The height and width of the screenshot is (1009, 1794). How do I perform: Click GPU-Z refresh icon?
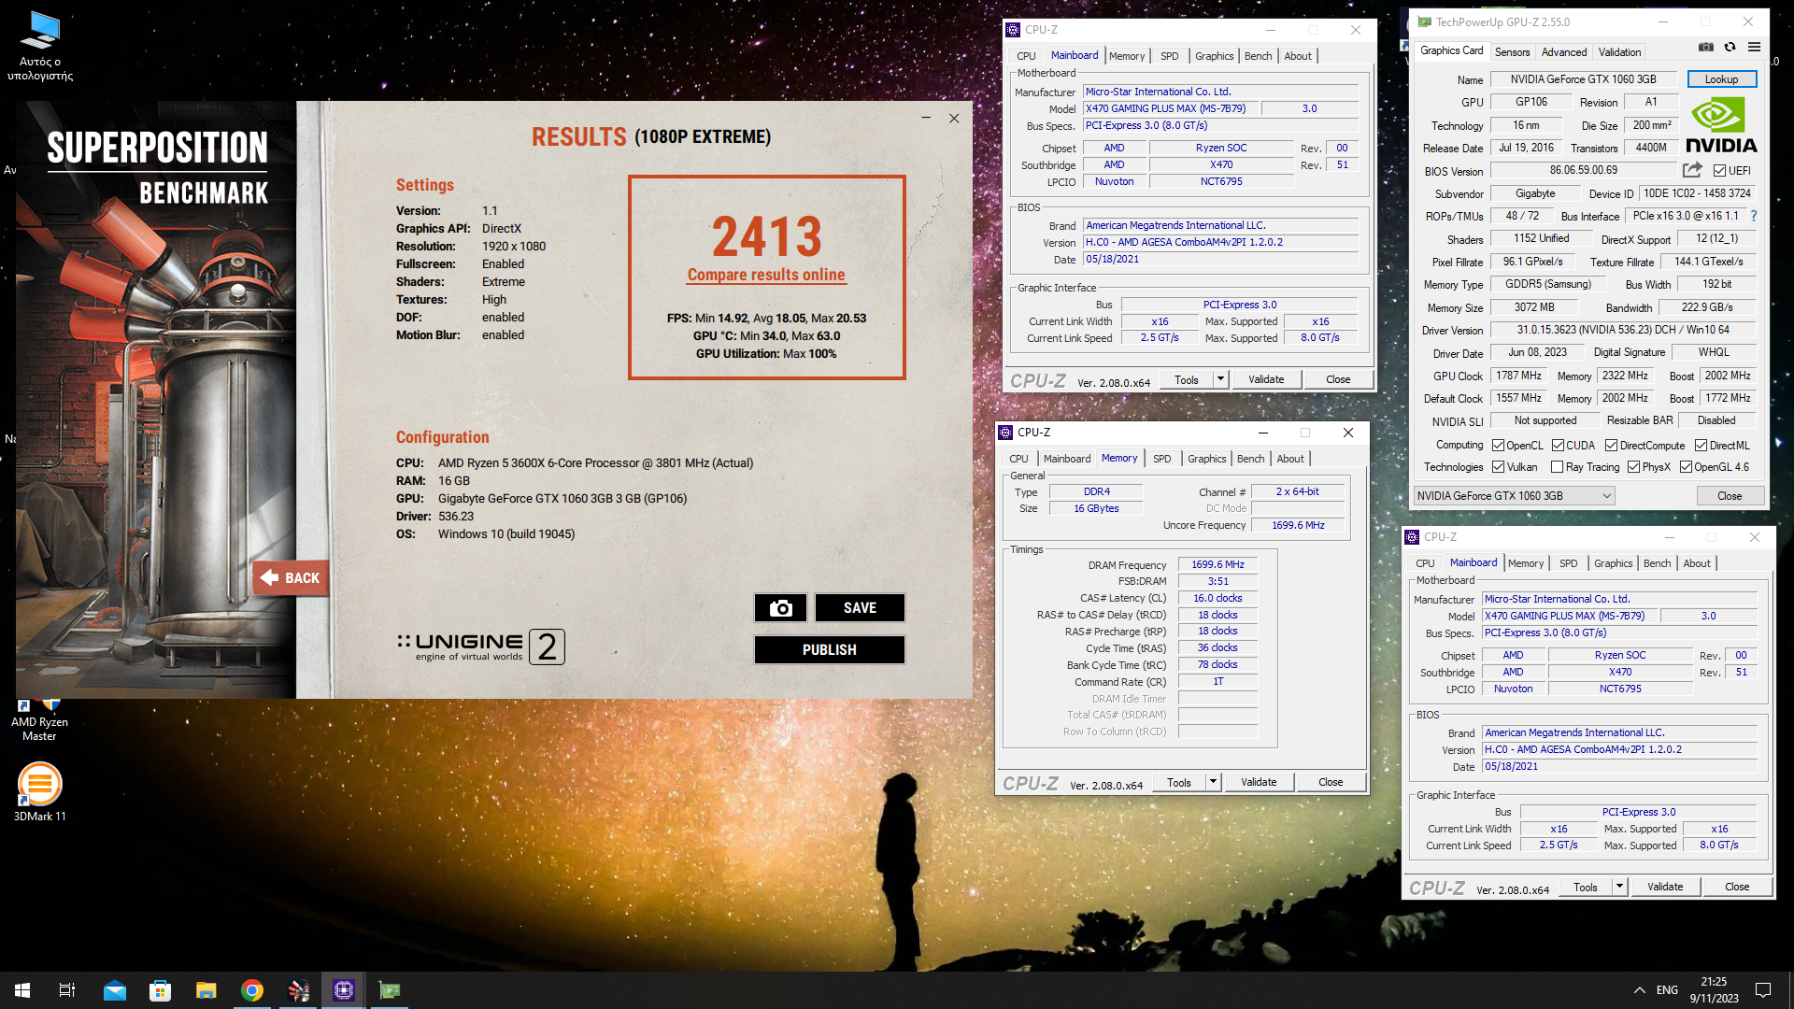1730,48
